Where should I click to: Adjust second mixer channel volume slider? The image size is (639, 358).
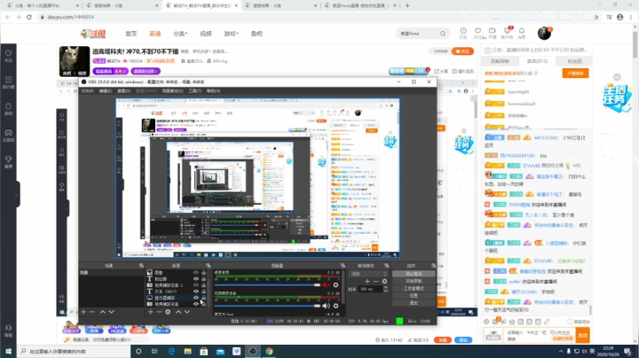point(267,306)
